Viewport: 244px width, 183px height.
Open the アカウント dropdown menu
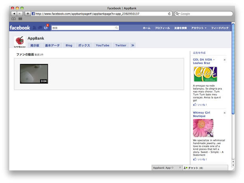pyautogui.click(x=199, y=28)
